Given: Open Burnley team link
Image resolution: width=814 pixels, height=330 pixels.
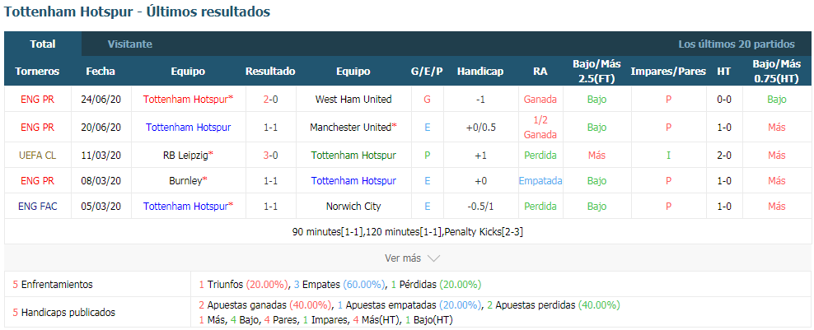Looking at the screenshot, I should [188, 180].
